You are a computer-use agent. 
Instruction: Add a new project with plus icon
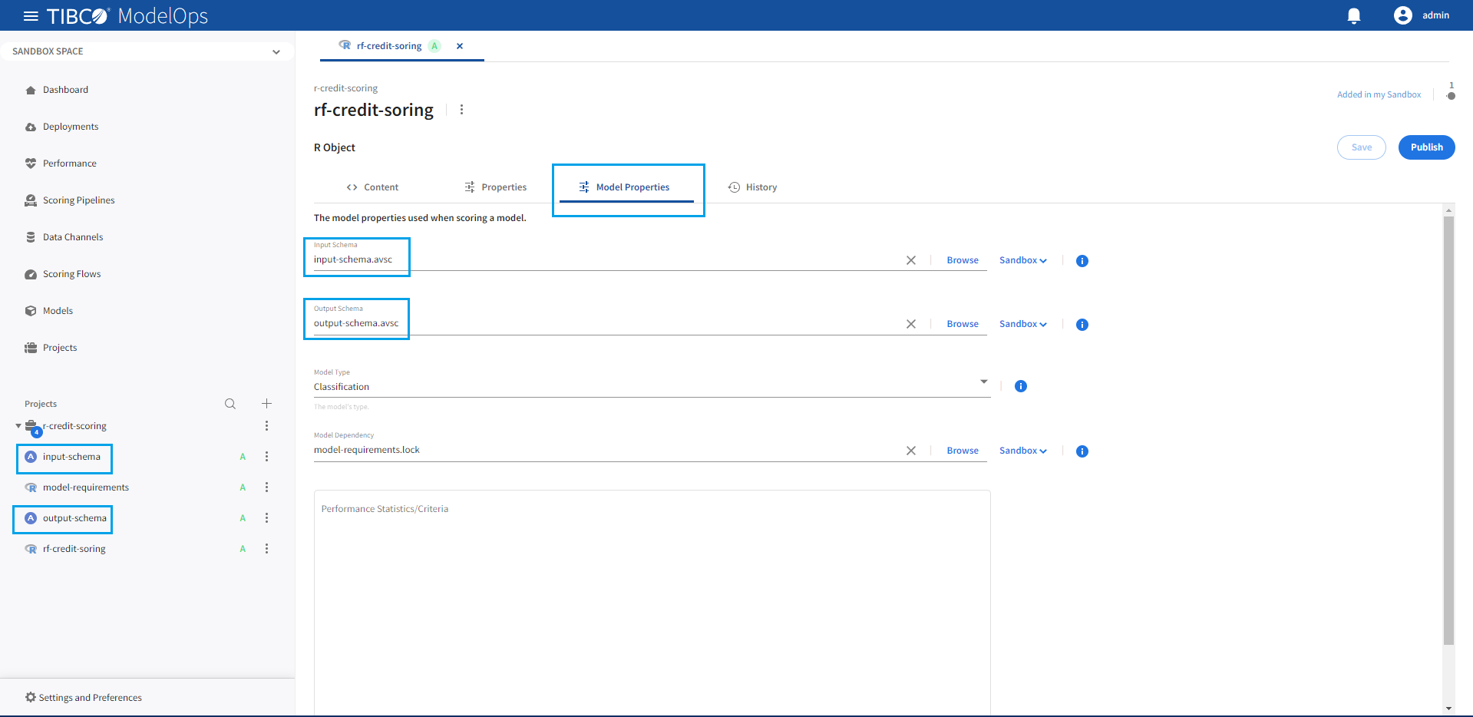[266, 404]
